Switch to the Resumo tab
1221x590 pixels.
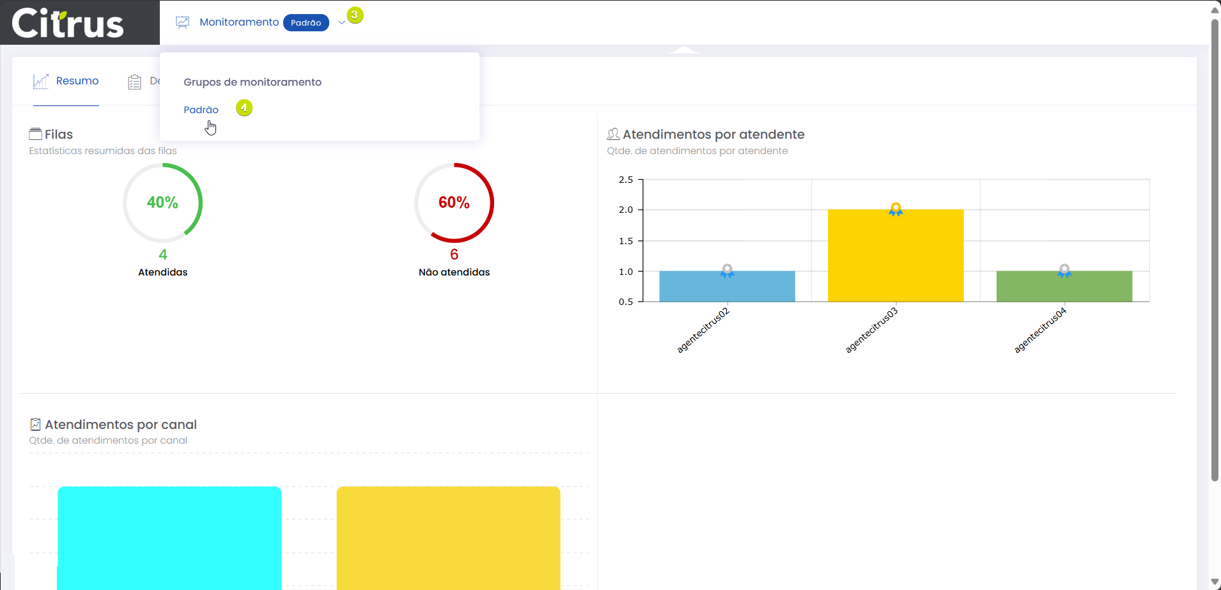point(77,81)
